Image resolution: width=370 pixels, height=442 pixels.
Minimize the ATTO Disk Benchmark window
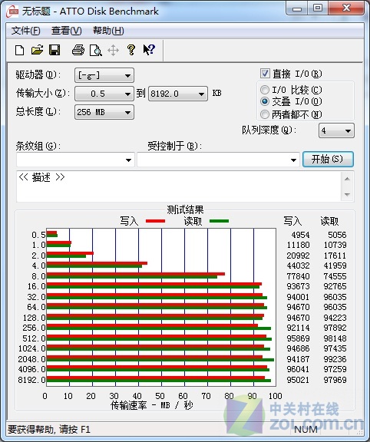click(297, 8)
